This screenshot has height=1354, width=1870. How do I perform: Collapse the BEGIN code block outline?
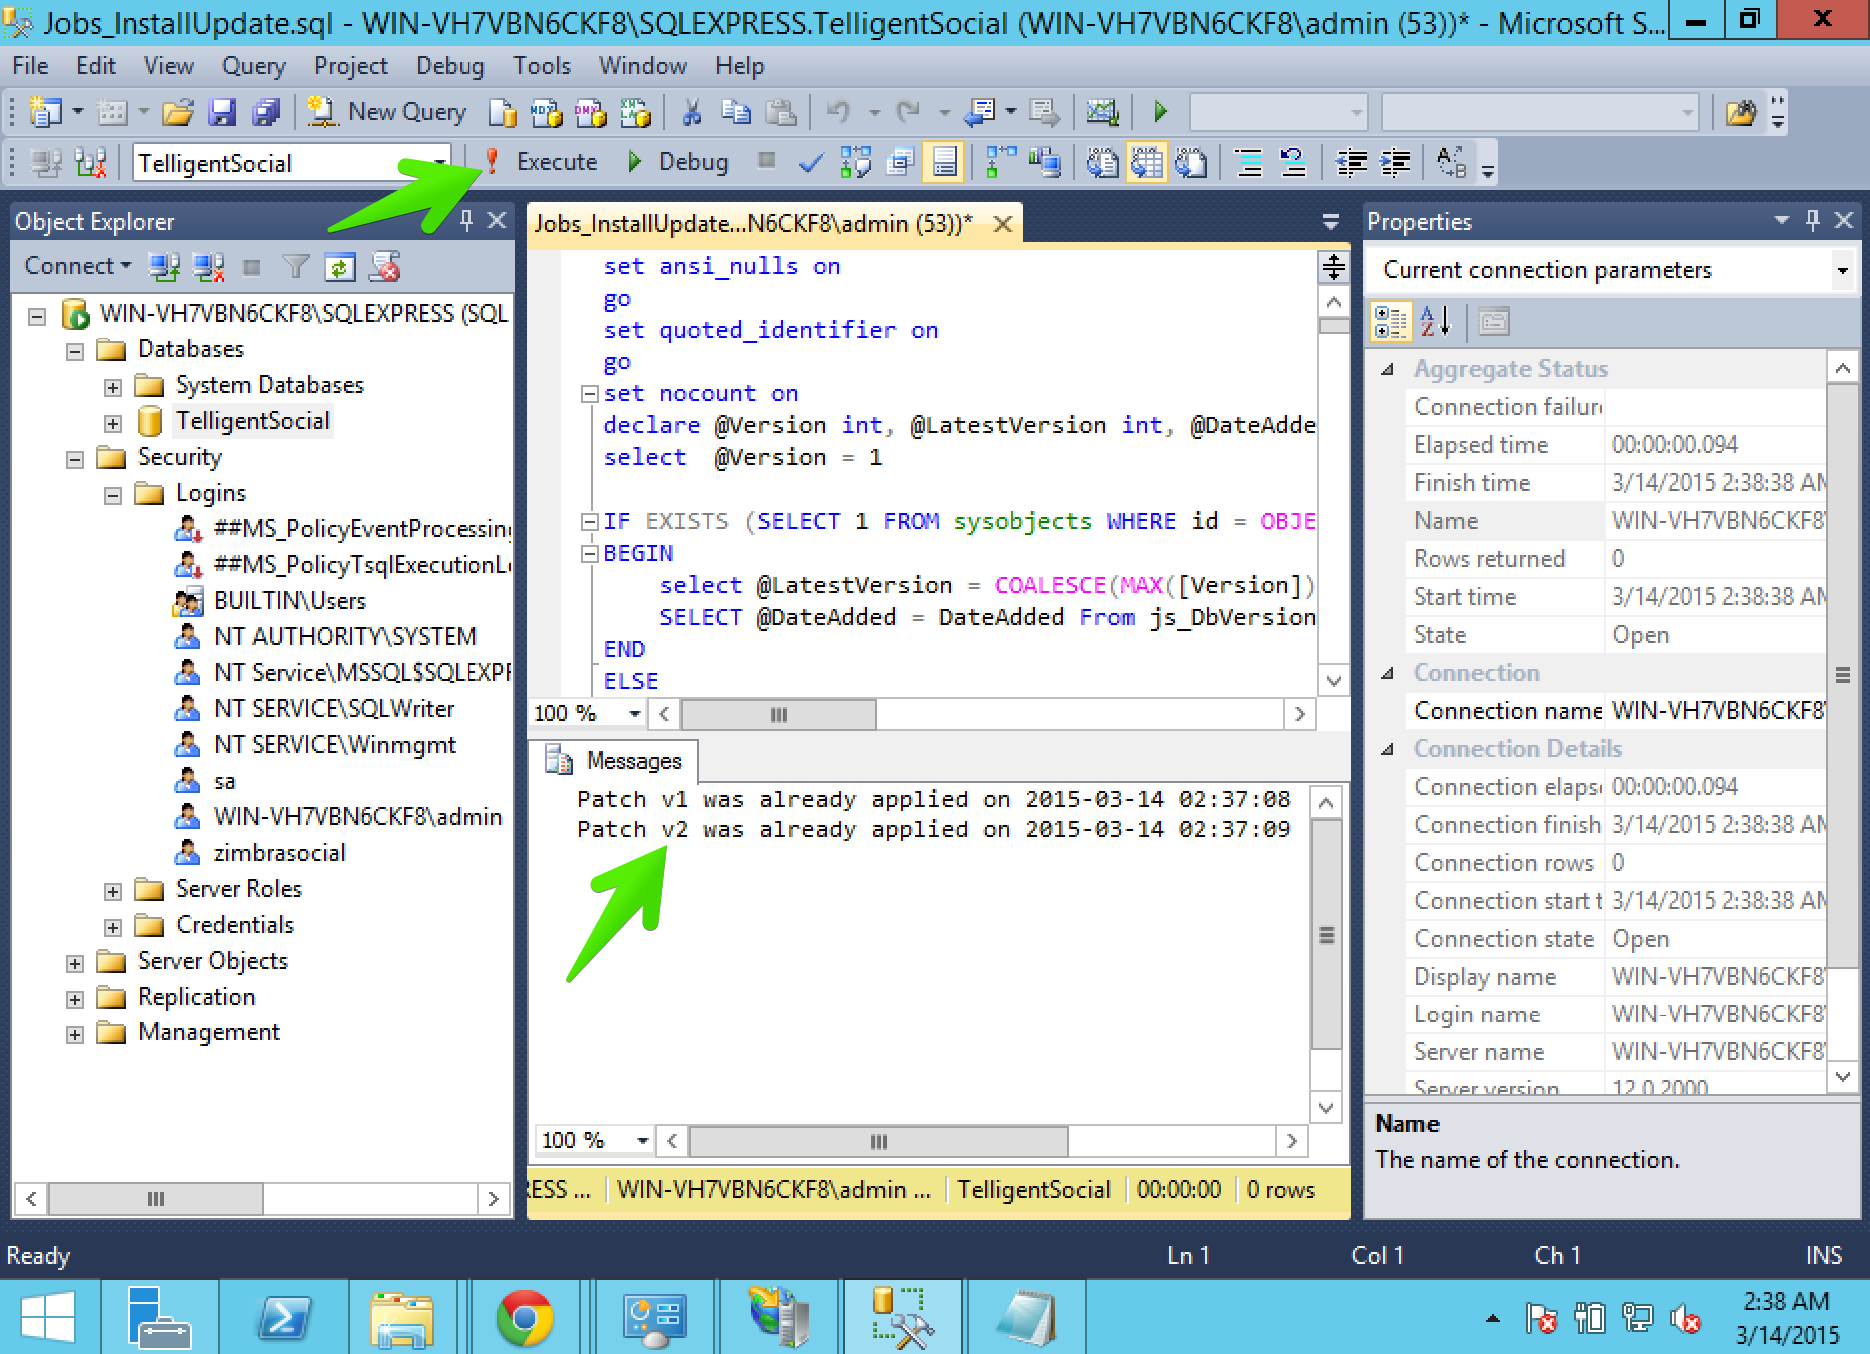[x=590, y=554]
